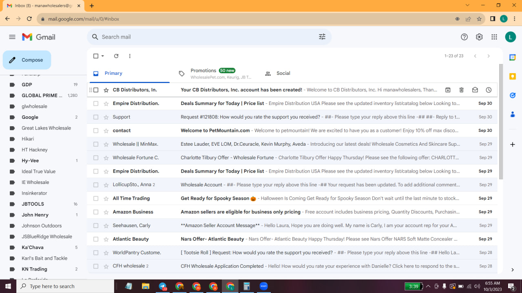Open Telegram from the taskbar
This screenshot has height=293, width=522.
[163, 286]
